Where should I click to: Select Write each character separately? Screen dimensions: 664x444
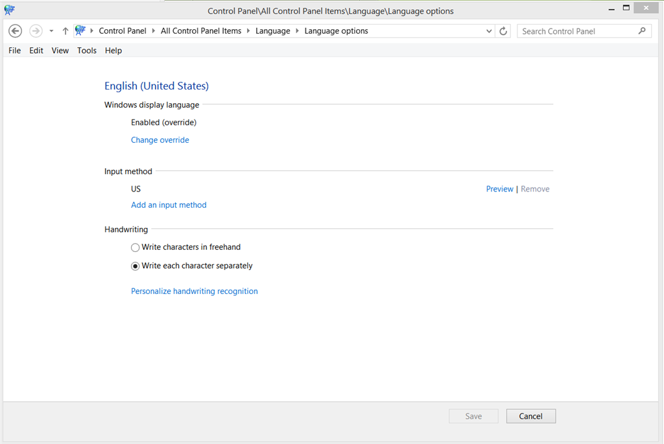coord(135,265)
